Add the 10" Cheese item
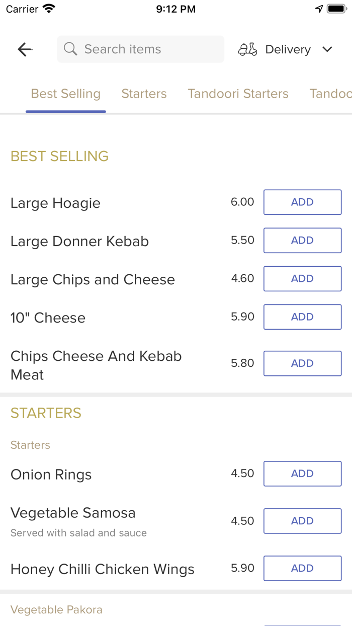 click(302, 317)
